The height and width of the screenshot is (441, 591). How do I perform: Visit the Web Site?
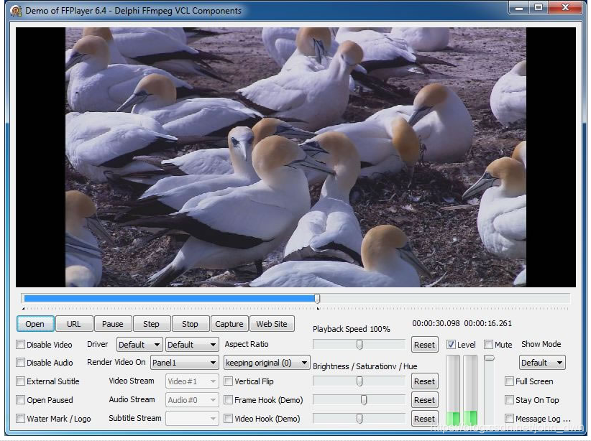[272, 323]
